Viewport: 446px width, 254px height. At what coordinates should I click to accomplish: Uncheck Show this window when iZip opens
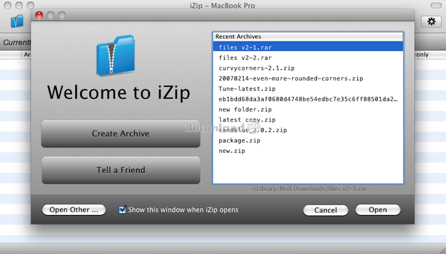click(122, 209)
